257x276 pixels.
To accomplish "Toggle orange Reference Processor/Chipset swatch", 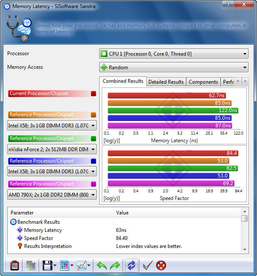I will tap(94, 115).
